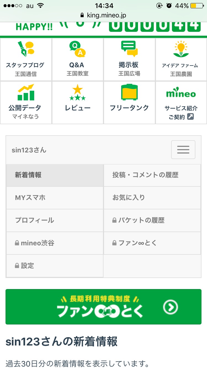Open the プロフィール page
Viewport: 207px width, 369px height.
[x=55, y=220]
